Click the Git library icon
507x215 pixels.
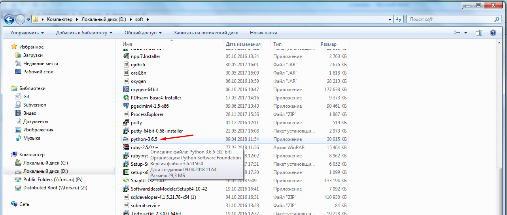point(18,97)
